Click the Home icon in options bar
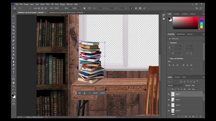This screenshot has width=216, height=121. click(15, 8)
